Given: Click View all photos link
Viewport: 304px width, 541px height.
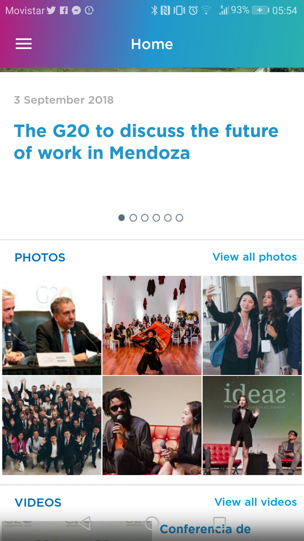Looking at the screenshot, I should click(x=254, y=257).
